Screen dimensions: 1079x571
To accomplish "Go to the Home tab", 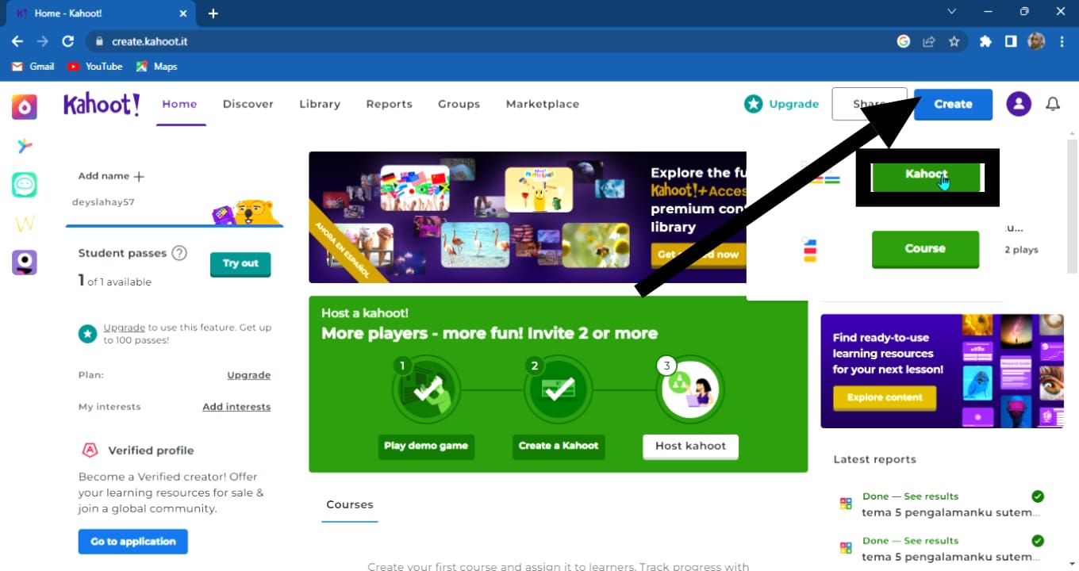I will pyautogui.click(x=179, y=104).
